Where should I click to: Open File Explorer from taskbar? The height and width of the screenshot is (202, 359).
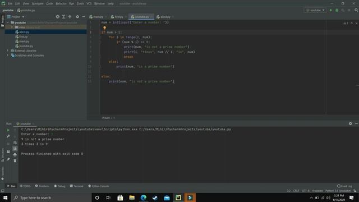[x=132, y=198]
